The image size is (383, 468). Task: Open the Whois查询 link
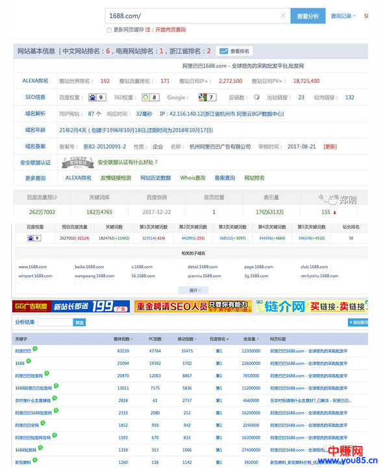click(x=193, y=178)
